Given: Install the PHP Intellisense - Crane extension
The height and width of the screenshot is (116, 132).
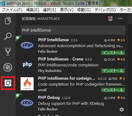Looking at the screenshot, I should [x=113, y=71].
